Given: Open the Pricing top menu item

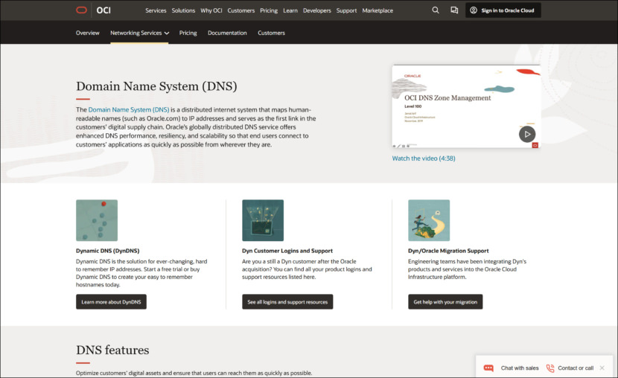Looking at the screenshot, I should (269, 10).
